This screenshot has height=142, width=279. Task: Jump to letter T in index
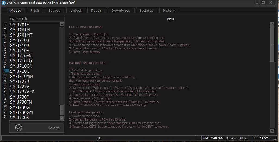point(5,95)
